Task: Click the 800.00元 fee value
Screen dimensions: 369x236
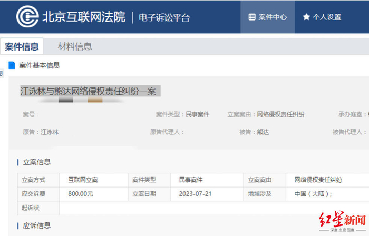Action: (x=81, y=194)
